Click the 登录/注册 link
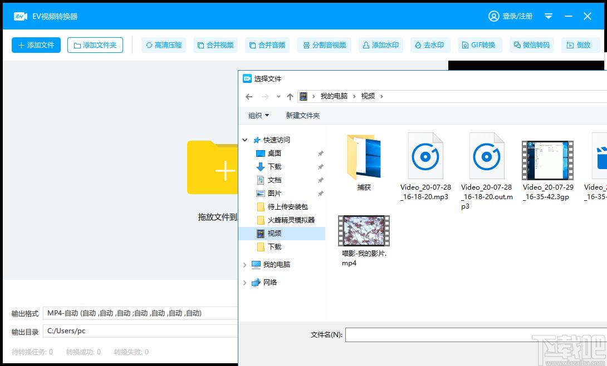The height and width of the screenshot is (366, 607). click(517, 16)
